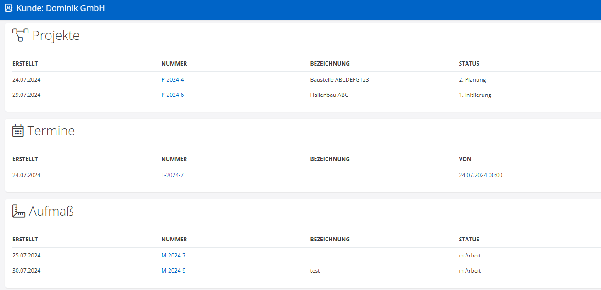
Task: Open appointment link T-2024-7
Action: coord(172,175)
